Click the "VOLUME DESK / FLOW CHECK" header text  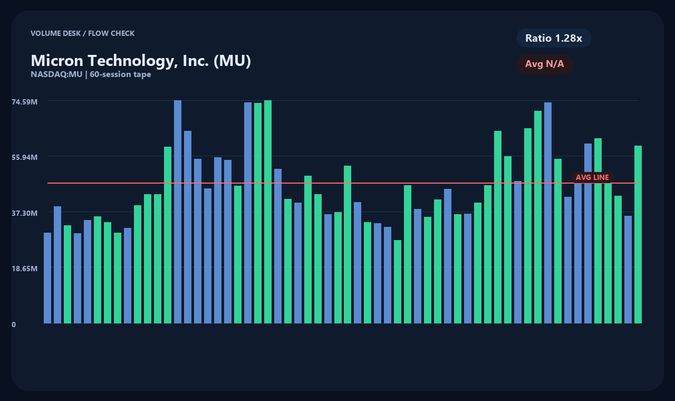[x=82, y=33]
